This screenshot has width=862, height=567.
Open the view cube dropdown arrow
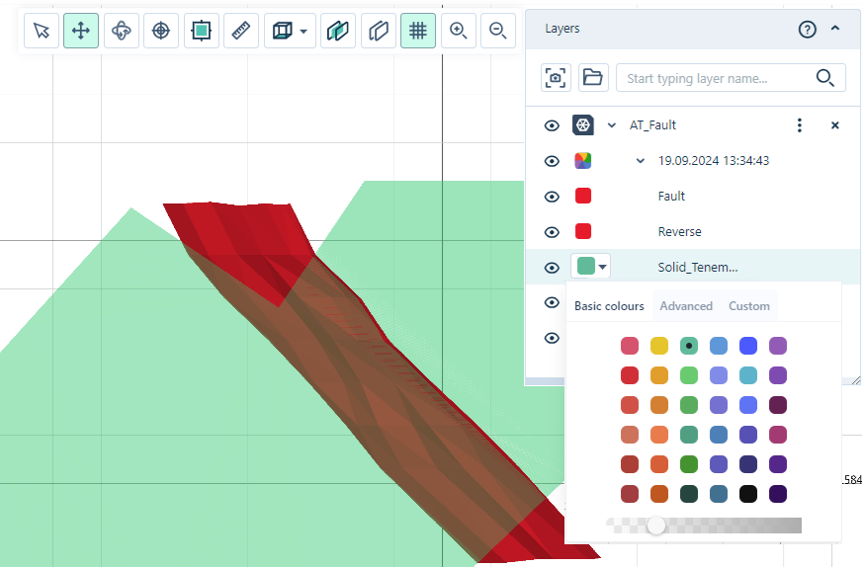[303, 31]
